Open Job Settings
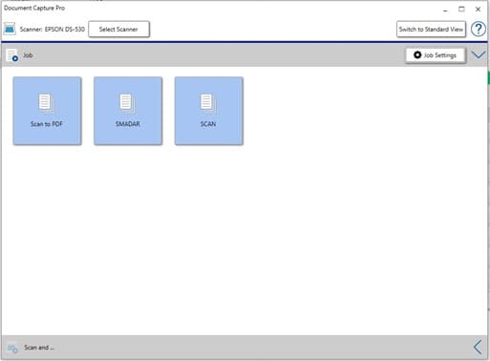The image size is (490, 361). click(x=436, y=55)
